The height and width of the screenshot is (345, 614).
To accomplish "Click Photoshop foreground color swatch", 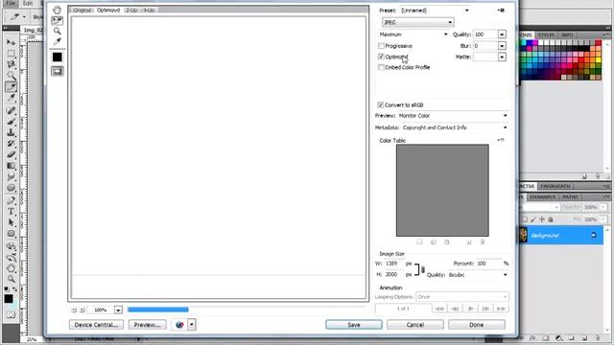I will [x=9, y=299].
